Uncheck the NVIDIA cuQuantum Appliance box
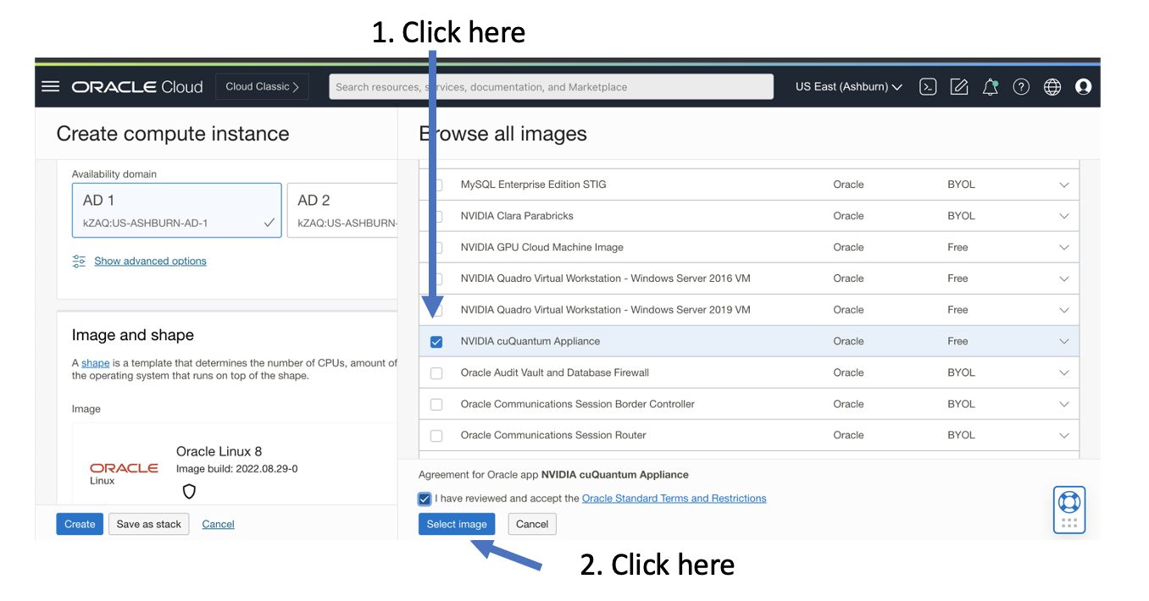 tap(436, 342)
